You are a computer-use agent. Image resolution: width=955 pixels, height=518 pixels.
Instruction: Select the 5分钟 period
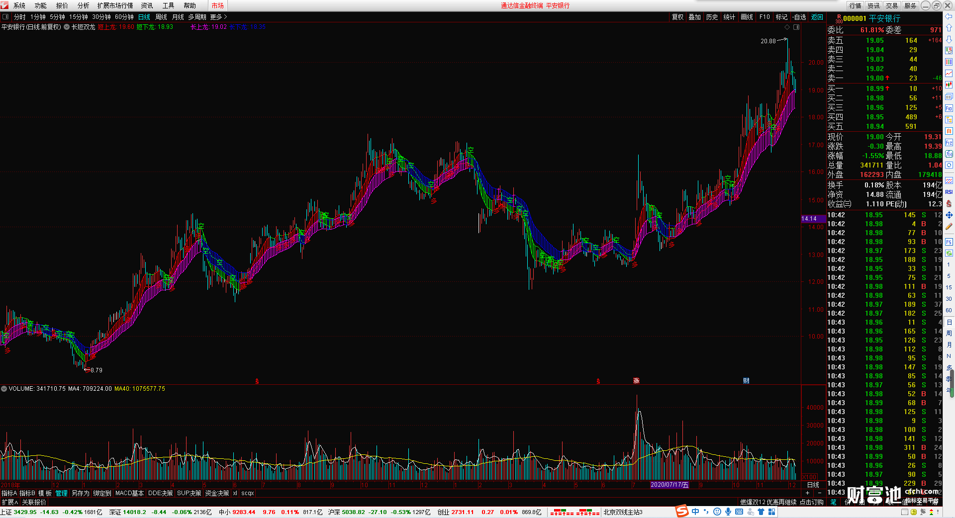pos(57,17)
